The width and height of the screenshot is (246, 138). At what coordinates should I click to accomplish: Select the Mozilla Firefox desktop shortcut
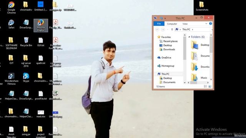pyautogui.click(x=41, y=26)
